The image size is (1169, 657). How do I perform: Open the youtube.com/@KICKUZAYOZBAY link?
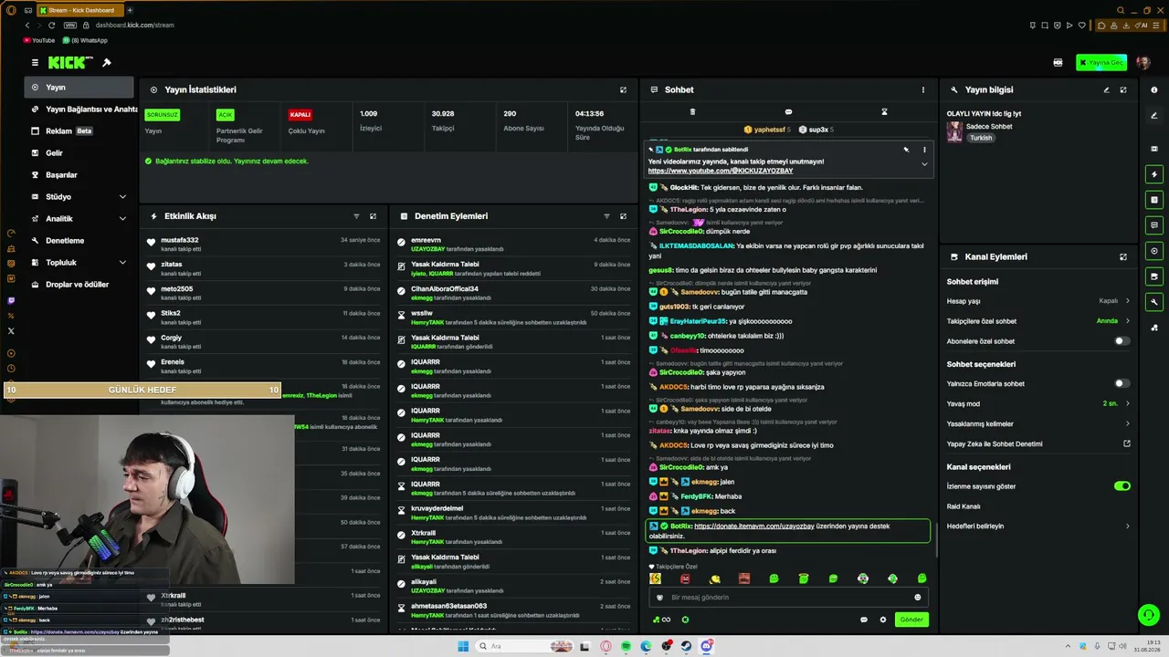[721, 172]
